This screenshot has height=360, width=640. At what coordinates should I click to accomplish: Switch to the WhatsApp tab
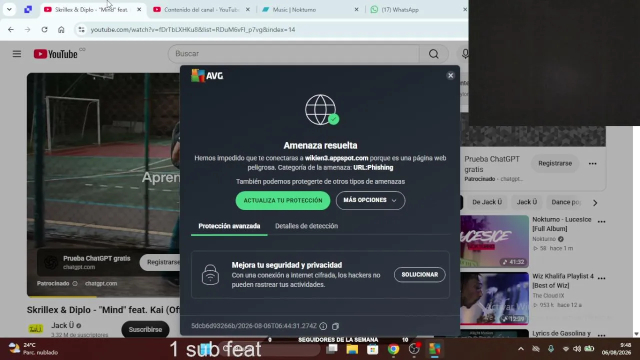point(417,9)
